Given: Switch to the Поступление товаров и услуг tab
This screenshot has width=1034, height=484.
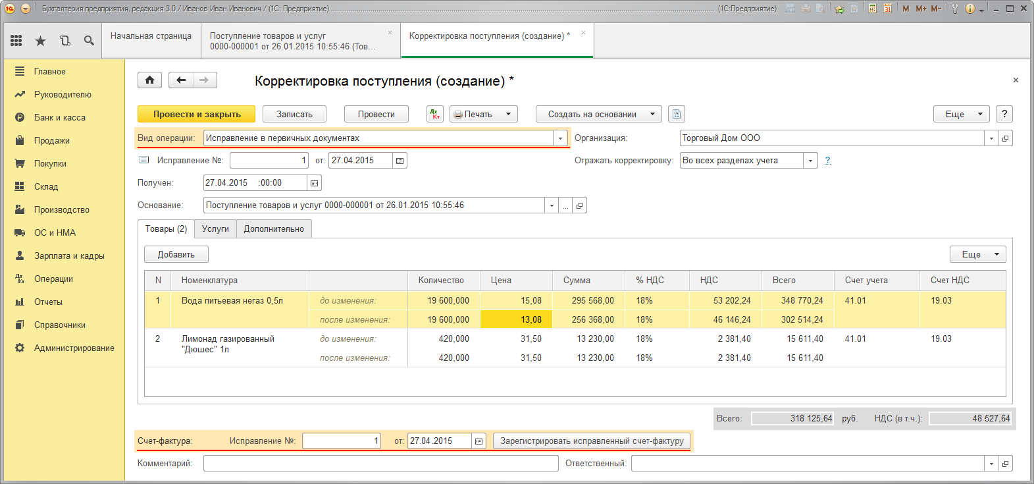Looking at the screenshot, I should point(300,41).
